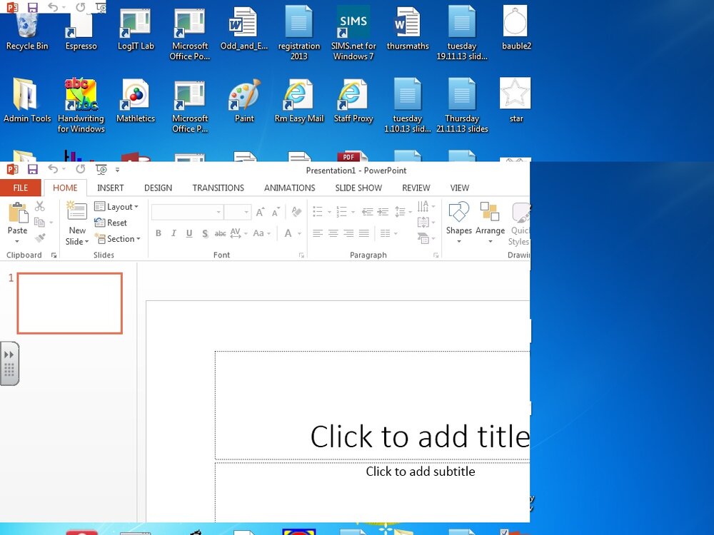The width and height of the screenshot is (714, 535).
Task: Switch to the VIEW tab
Action: pos(459,188)
